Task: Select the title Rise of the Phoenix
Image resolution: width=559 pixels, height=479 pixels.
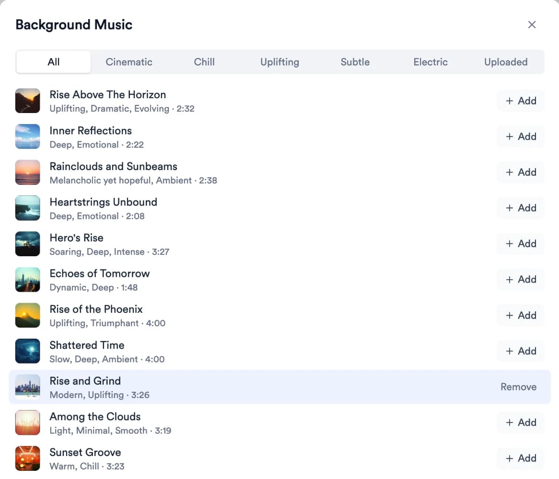Action: pyautogui.click(x=96, y=309)
